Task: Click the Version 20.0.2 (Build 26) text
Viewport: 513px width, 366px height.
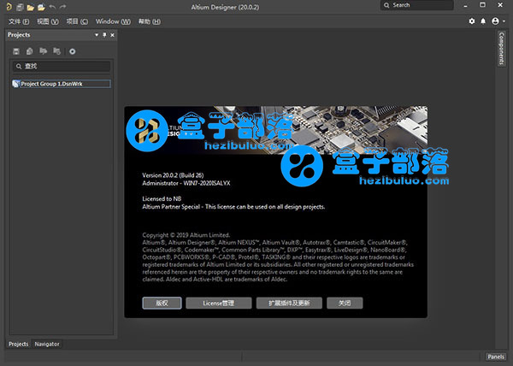Action: tap(173, 175)
